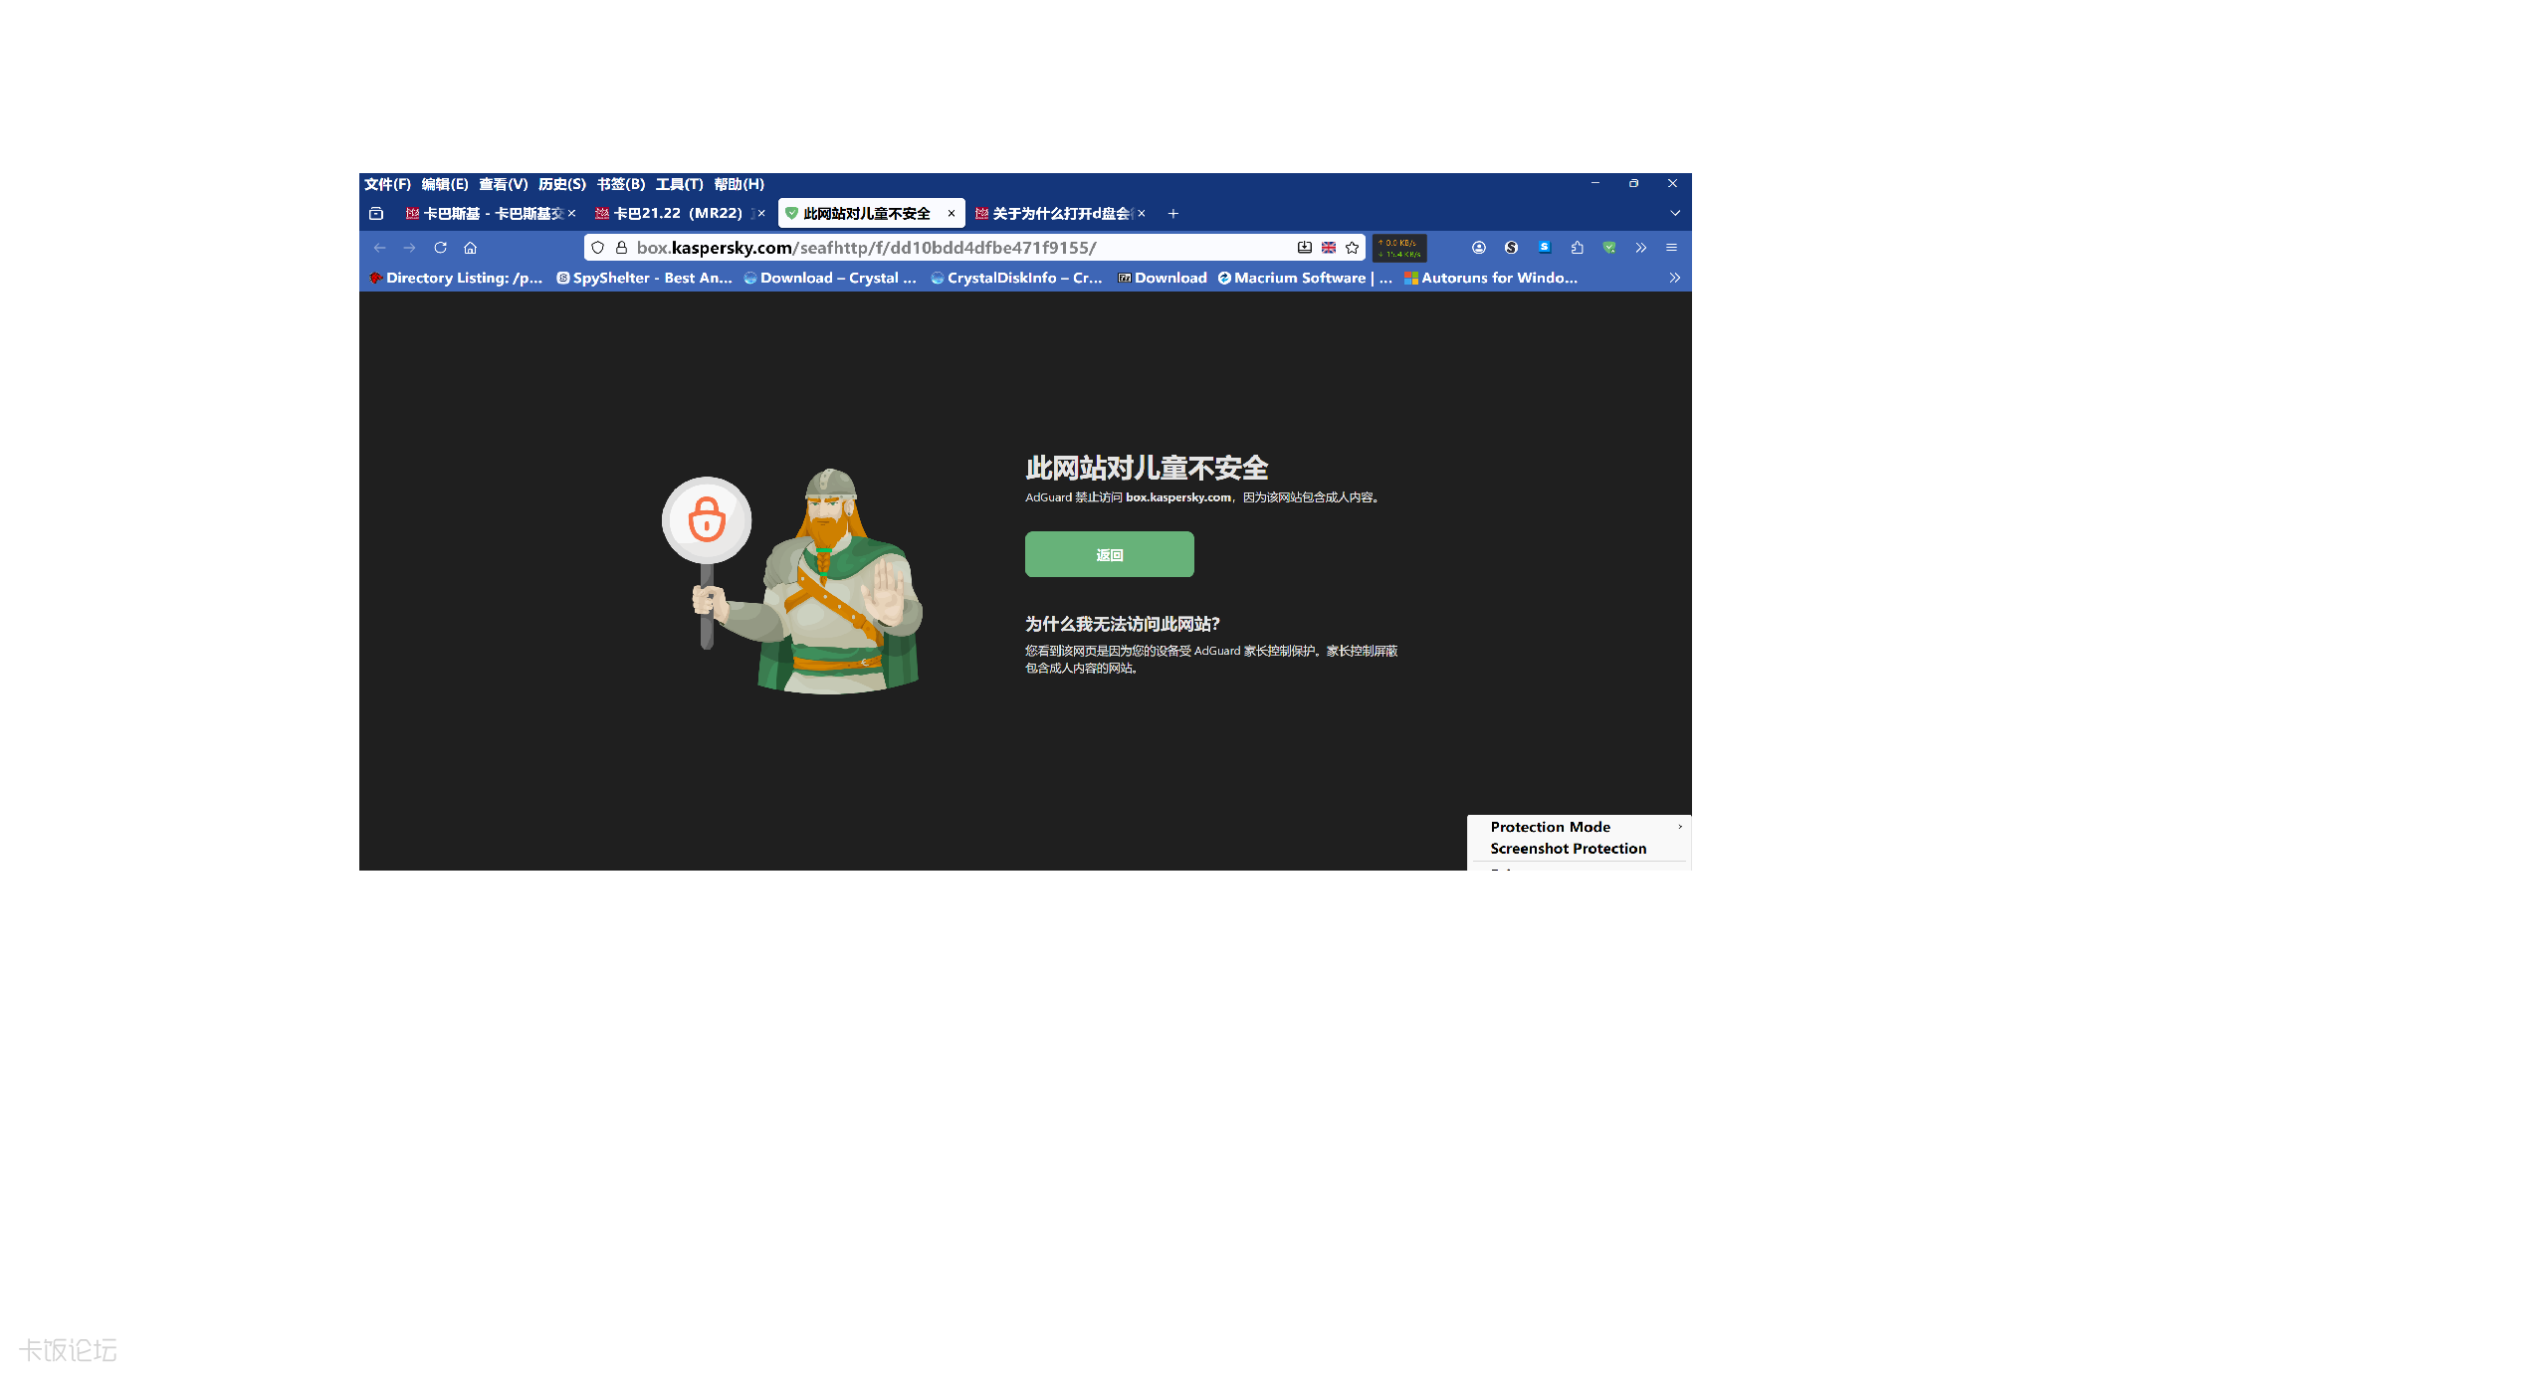Go to the browser home page icon
2548x1373 pixels.
coord(471,248)
